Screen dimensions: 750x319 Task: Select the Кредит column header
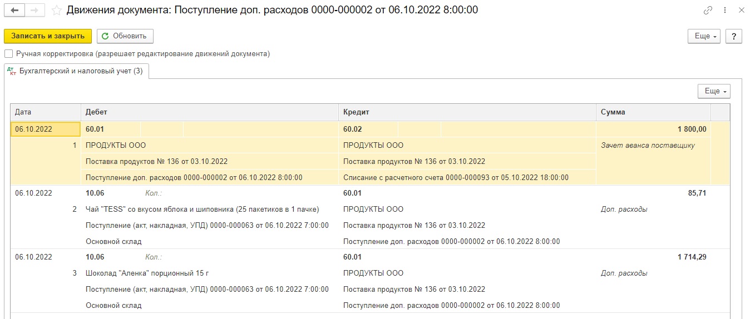467,112
